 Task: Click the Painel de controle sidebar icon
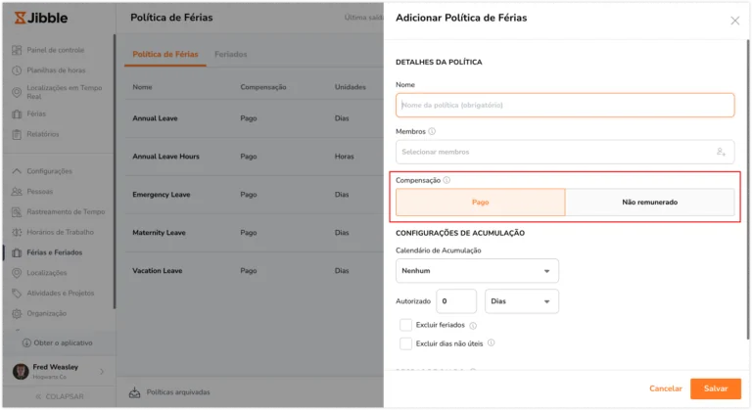17,50
